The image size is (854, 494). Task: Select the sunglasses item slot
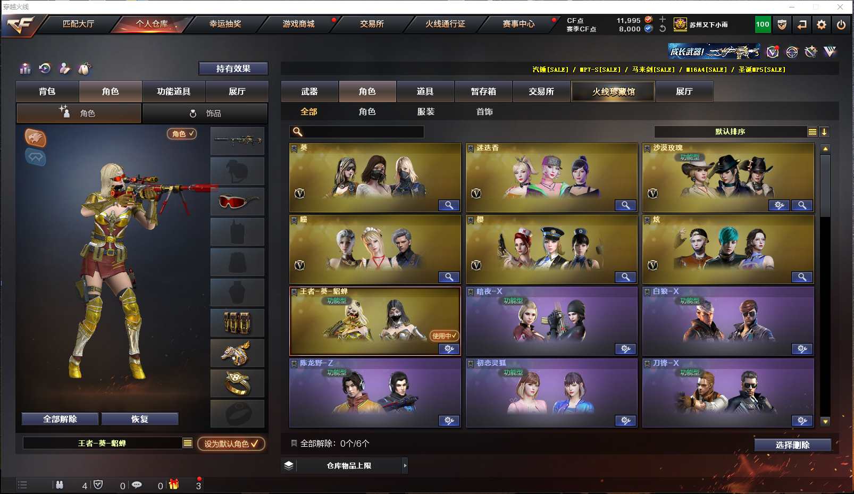tap(237, 202)
